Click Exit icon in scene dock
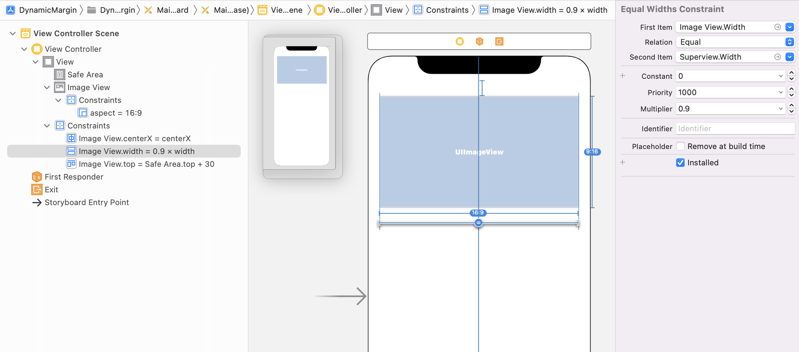This screenshot has height=352, width=799. point(499,42)
